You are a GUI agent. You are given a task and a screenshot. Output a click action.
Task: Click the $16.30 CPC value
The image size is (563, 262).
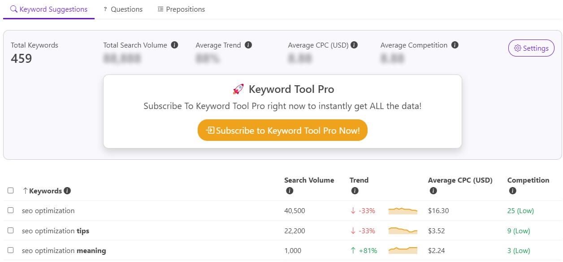[438, 210]
